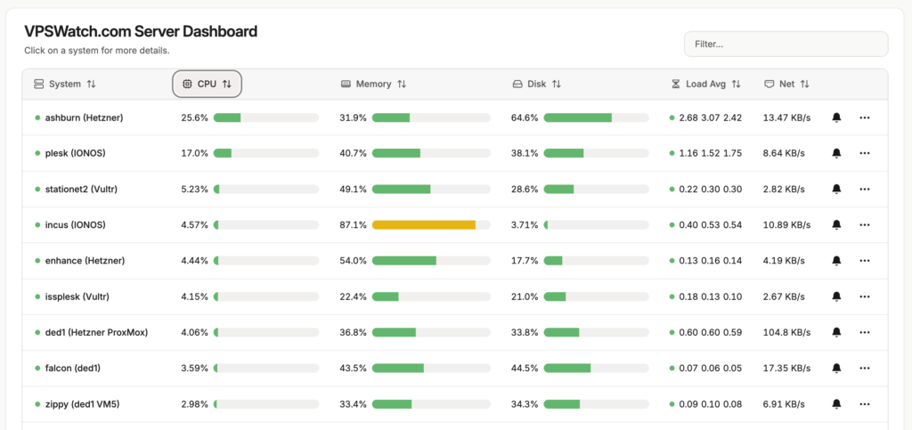Click the bell icon for plesk (IONOS)
This screenshot has height=430, width=912.
[836, 153]
